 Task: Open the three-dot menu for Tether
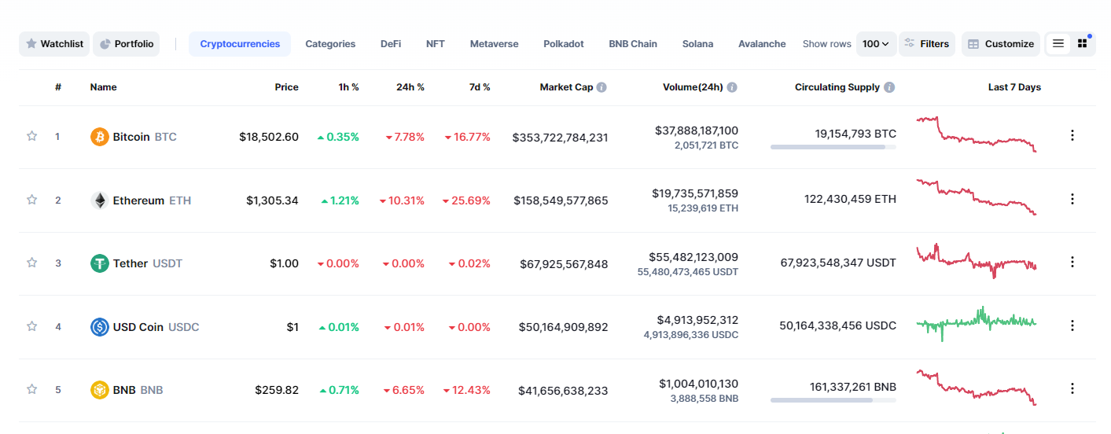click(x=1072, y=262)
